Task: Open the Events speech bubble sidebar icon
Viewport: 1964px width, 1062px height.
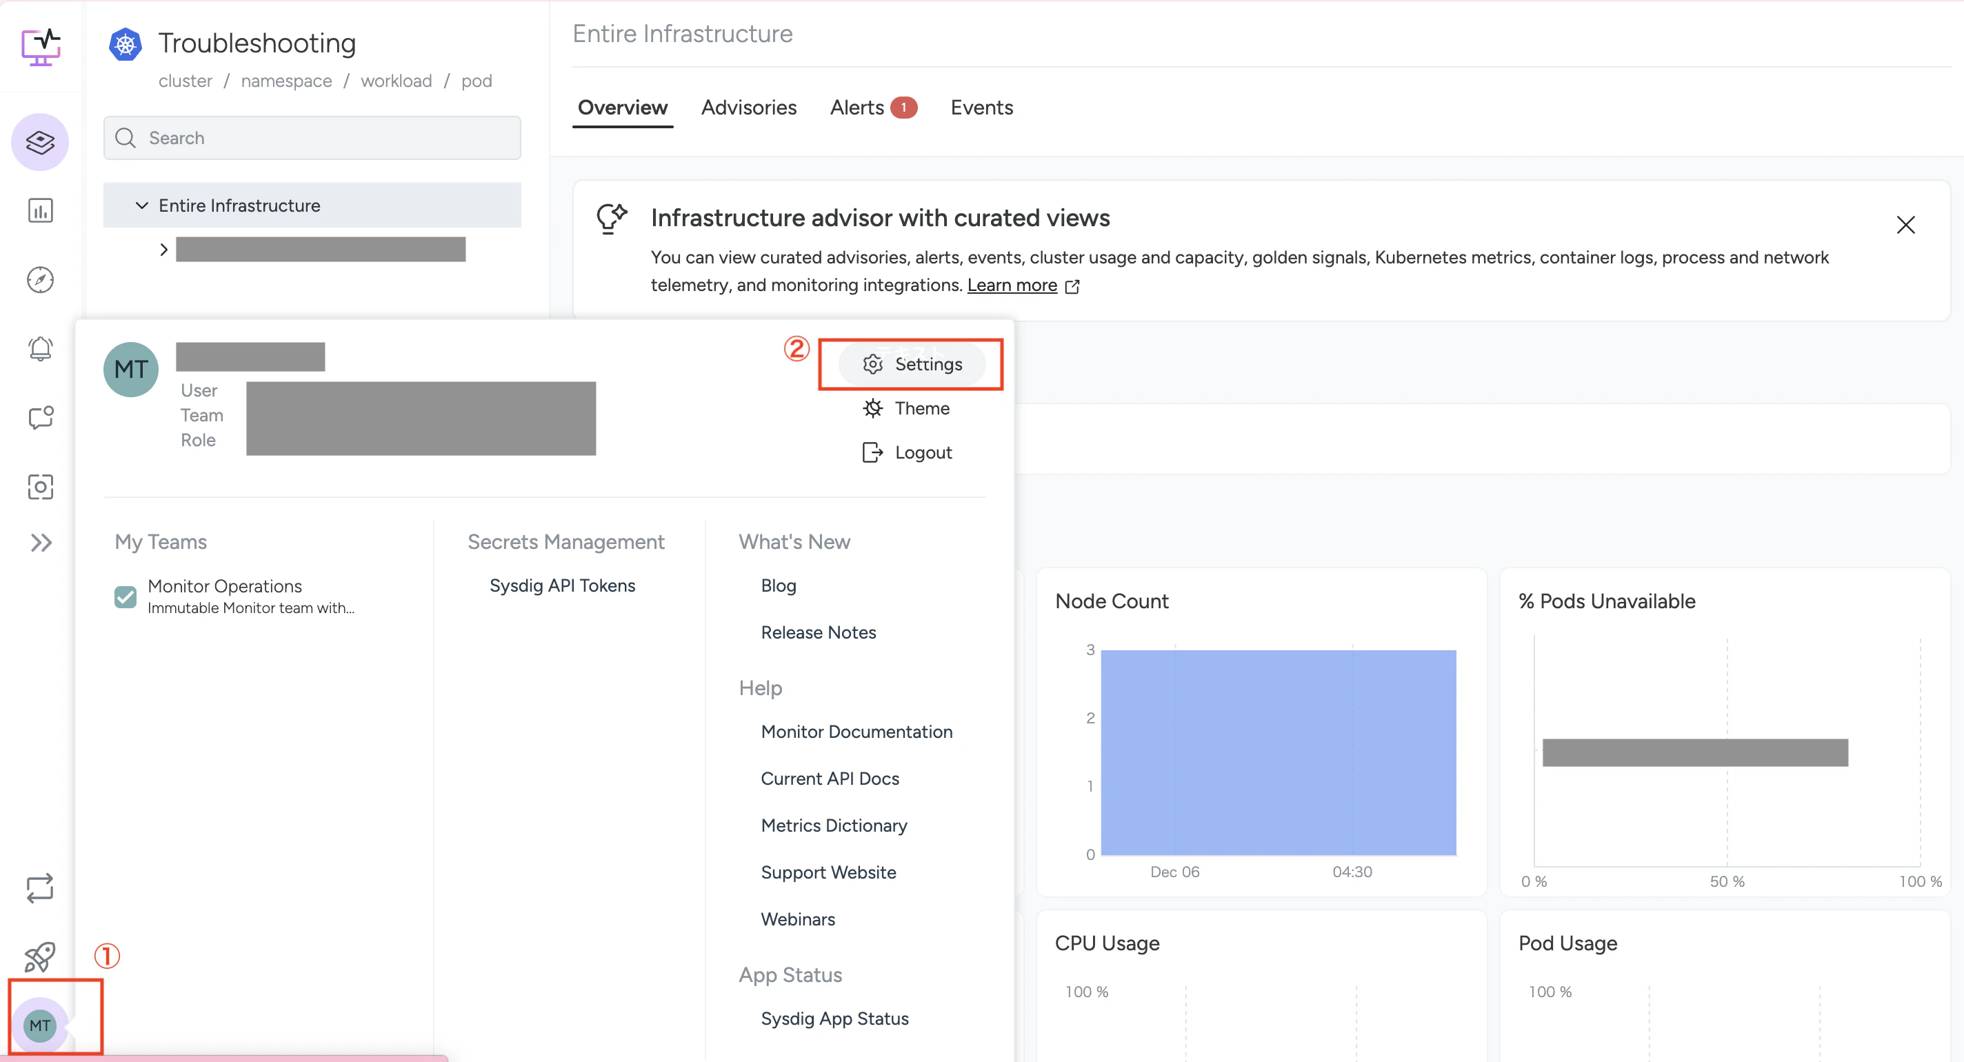Action: (41, 418)
